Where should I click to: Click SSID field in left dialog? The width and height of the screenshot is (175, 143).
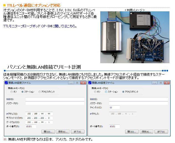click(x=55, y=99)
